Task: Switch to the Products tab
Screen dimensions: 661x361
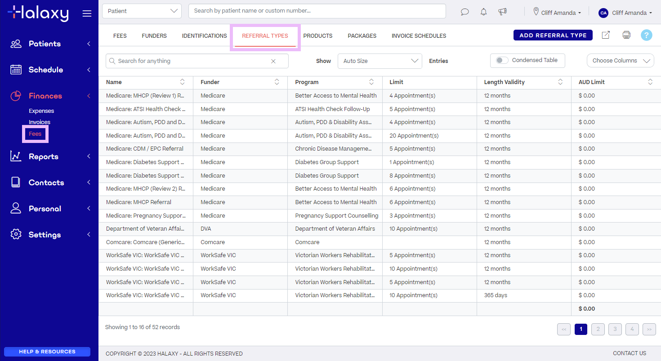Action: 318,36
